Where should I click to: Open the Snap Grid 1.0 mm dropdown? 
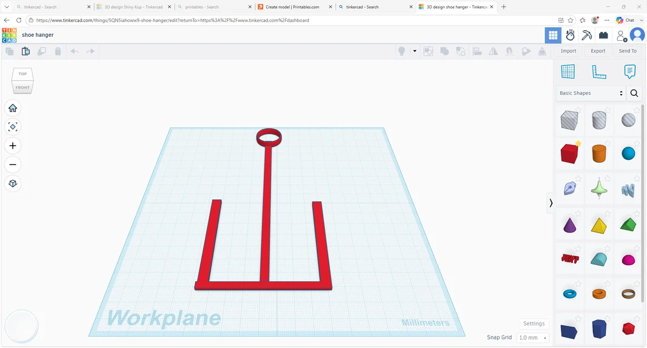tap(533, 337)
